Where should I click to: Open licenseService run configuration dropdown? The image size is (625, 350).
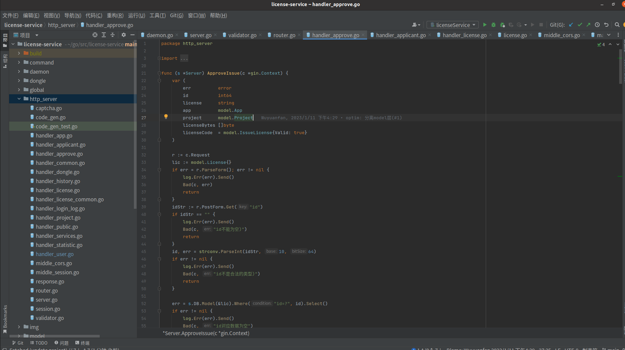pyautogui.click(x=453, y=25)
